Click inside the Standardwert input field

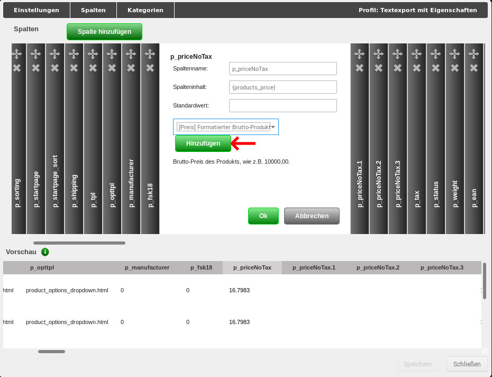[283, 105]
